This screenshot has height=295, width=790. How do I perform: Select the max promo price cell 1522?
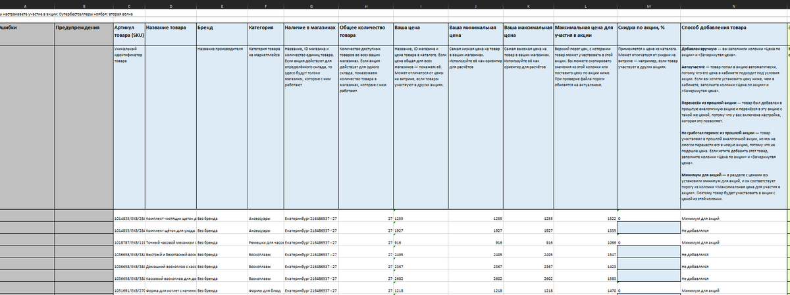tap(585, 217)
